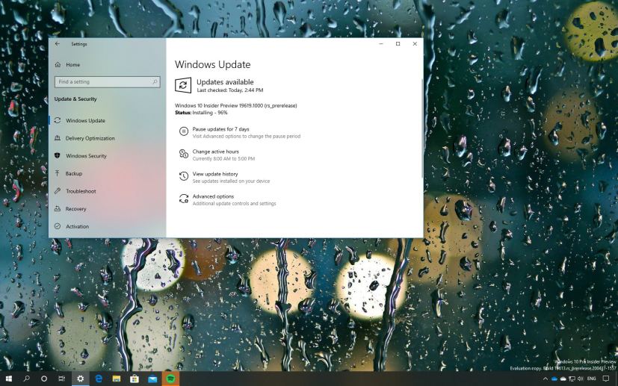Click the blue OneDrive tray icon
This screenshot has height=386, width=618.
[554, 379]
